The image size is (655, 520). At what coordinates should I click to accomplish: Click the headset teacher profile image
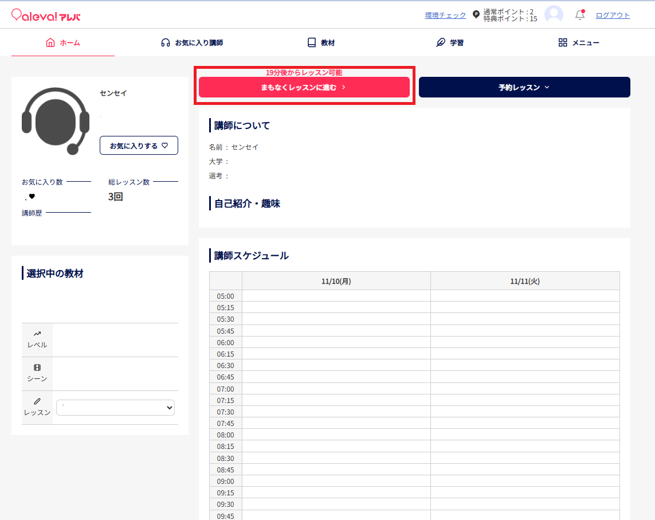pos(56,120)
